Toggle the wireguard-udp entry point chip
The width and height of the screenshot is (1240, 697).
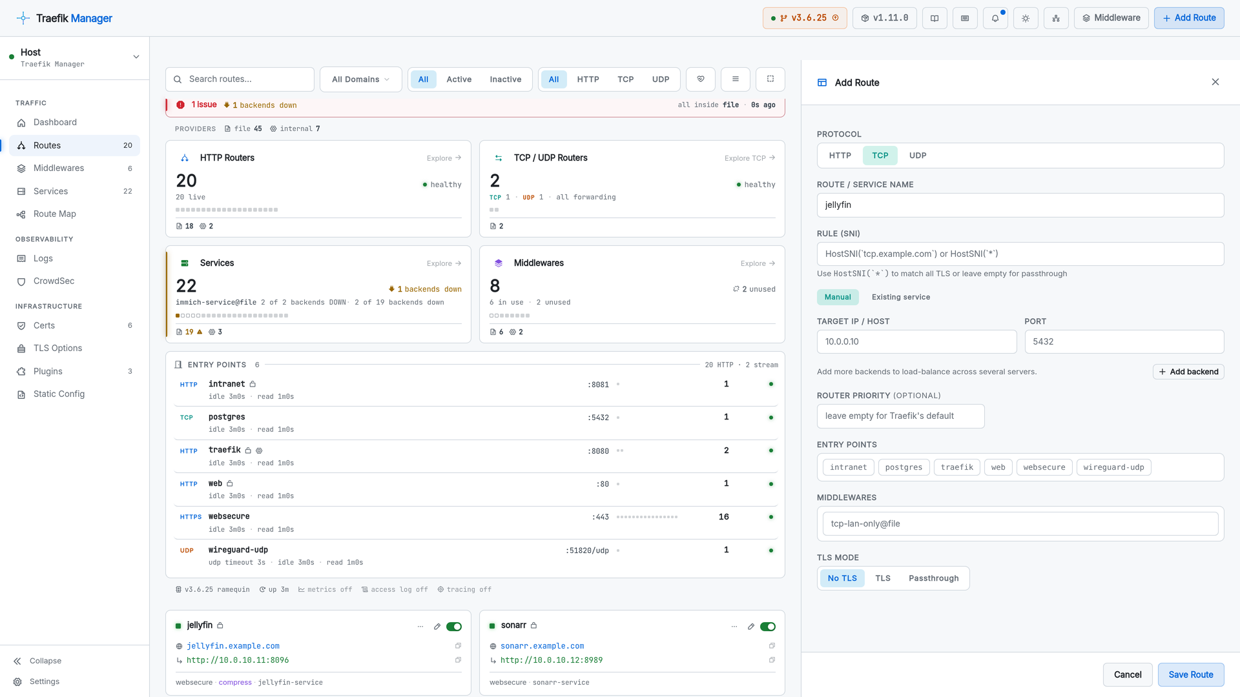(x=1113, y=467)
